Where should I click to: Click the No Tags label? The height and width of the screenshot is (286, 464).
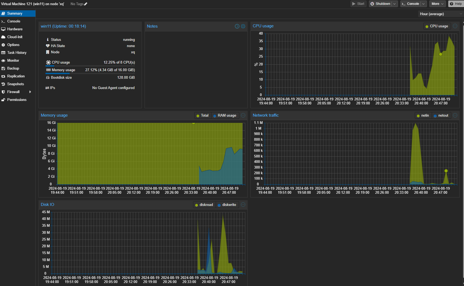[x=77, y=4]
